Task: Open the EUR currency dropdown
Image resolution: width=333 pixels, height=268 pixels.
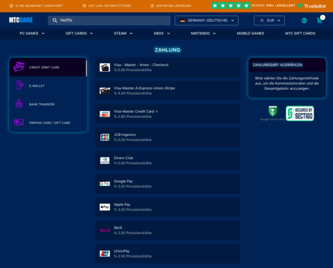Action: point(269,20)
